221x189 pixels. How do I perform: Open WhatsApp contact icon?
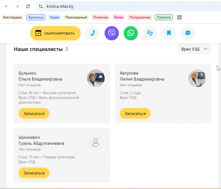click(131, 33)
